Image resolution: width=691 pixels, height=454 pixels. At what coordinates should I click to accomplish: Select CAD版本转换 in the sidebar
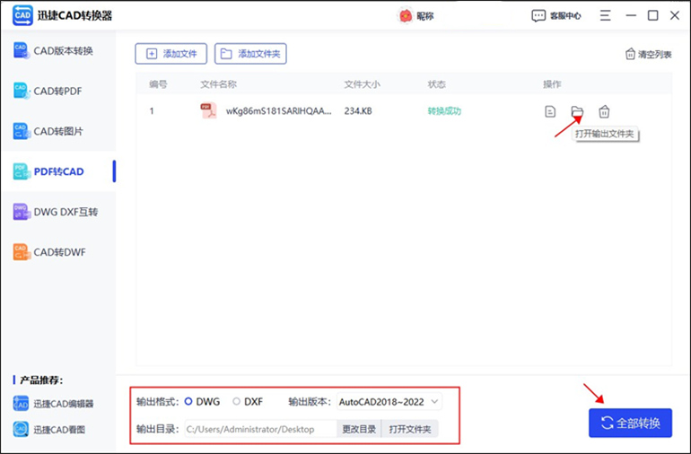pyautogui.click(x=58, y=50)
